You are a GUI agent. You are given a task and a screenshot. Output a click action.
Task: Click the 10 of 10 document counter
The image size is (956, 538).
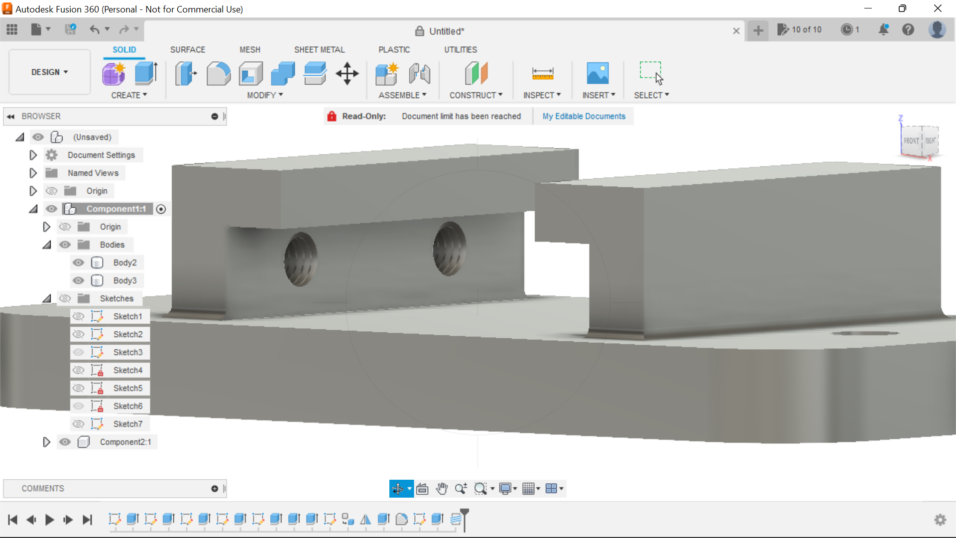tap(800, 30)
